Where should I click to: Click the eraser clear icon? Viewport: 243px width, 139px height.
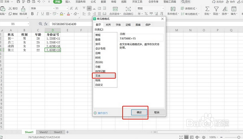pos(75,14)
